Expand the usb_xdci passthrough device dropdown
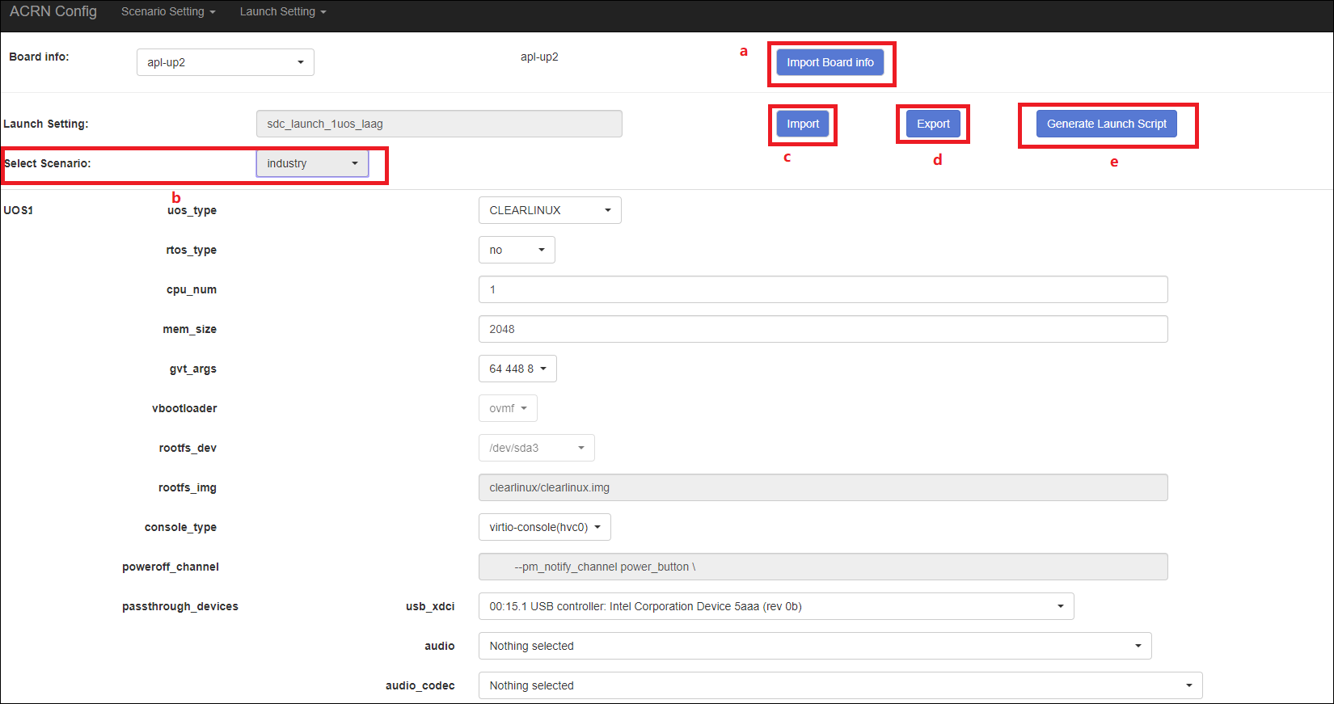 point(775,606)
